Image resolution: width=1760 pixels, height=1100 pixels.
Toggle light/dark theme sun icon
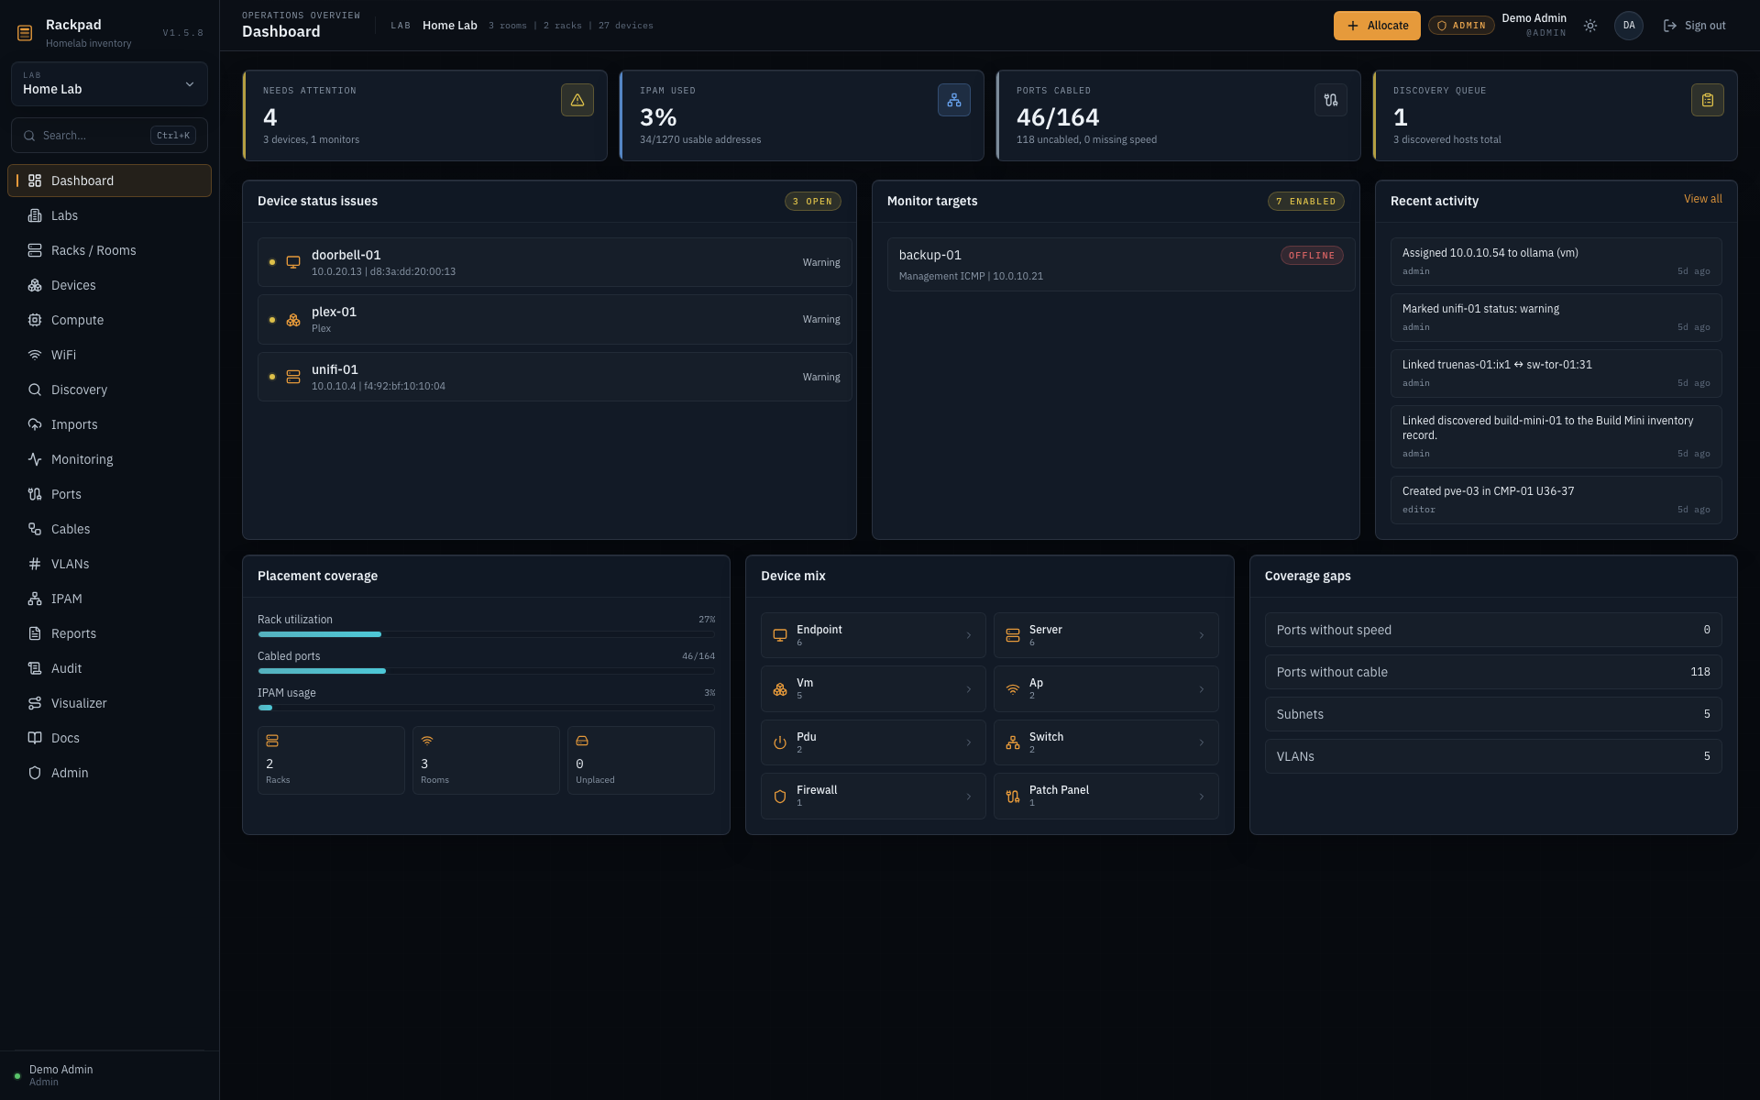point(1590,26)
